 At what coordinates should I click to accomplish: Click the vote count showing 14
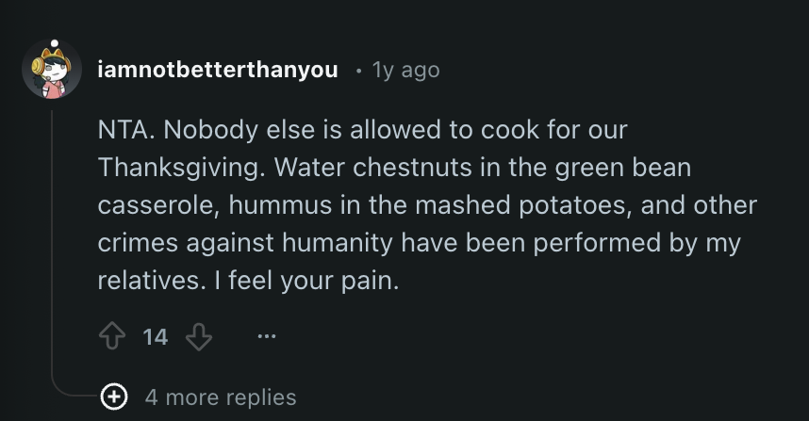point(156,336)
